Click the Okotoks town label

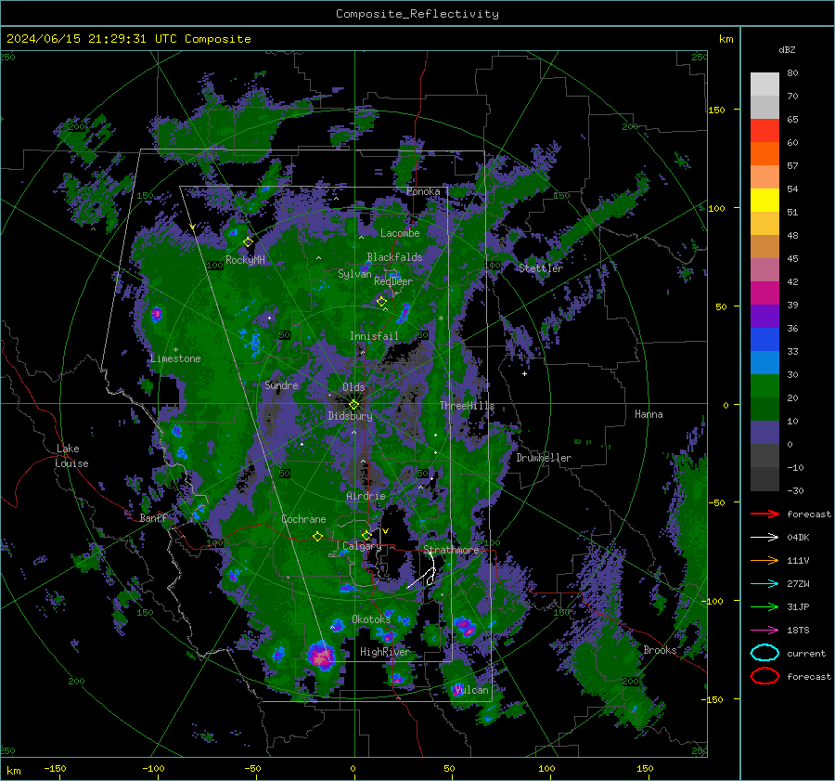tap(371, 619)
